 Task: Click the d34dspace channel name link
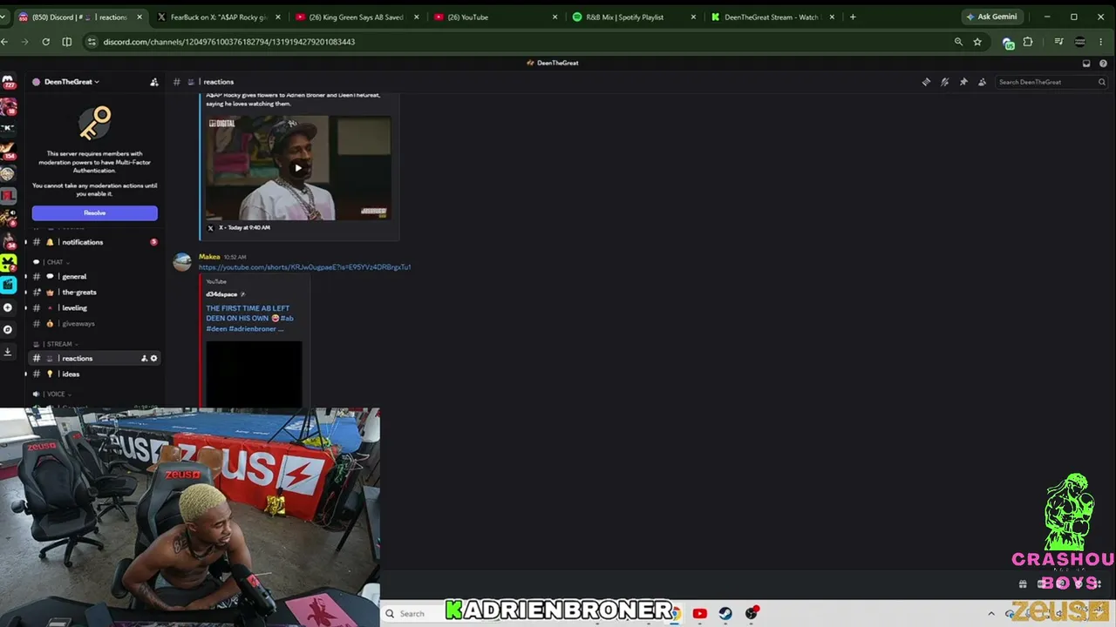pos(221,294)
